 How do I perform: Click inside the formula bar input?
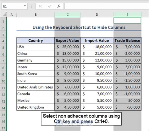(107, 6)
